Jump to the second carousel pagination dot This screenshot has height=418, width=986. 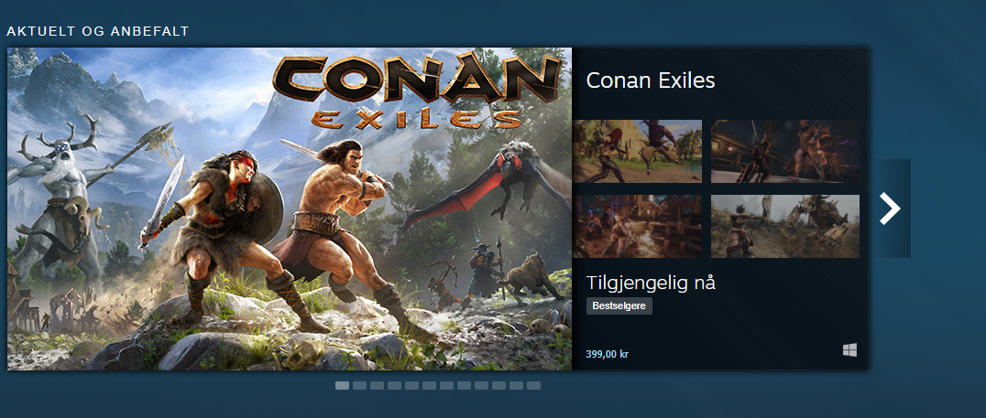[359, 386]
